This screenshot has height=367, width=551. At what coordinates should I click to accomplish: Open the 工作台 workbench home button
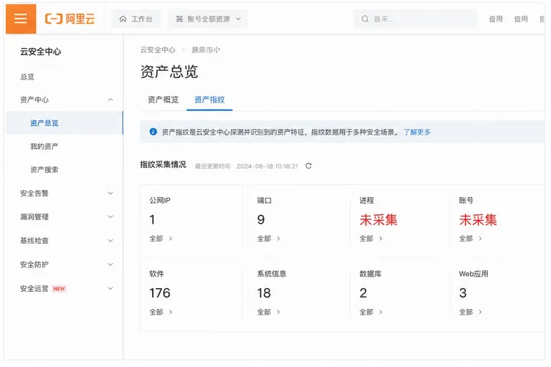click(136, 19)
